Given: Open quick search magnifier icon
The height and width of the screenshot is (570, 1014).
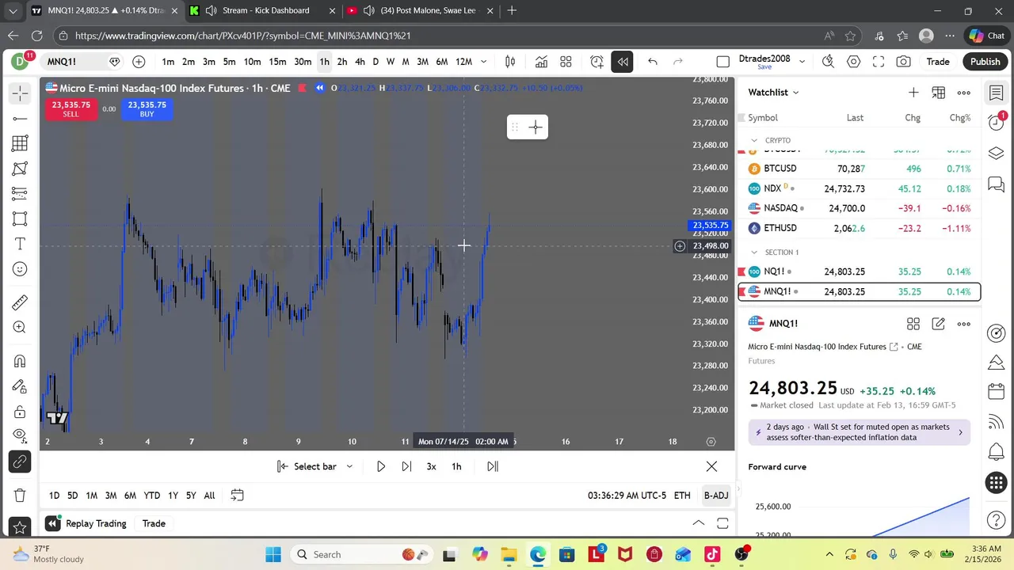Looking at the screenshot, I should [x=828, y=62].
